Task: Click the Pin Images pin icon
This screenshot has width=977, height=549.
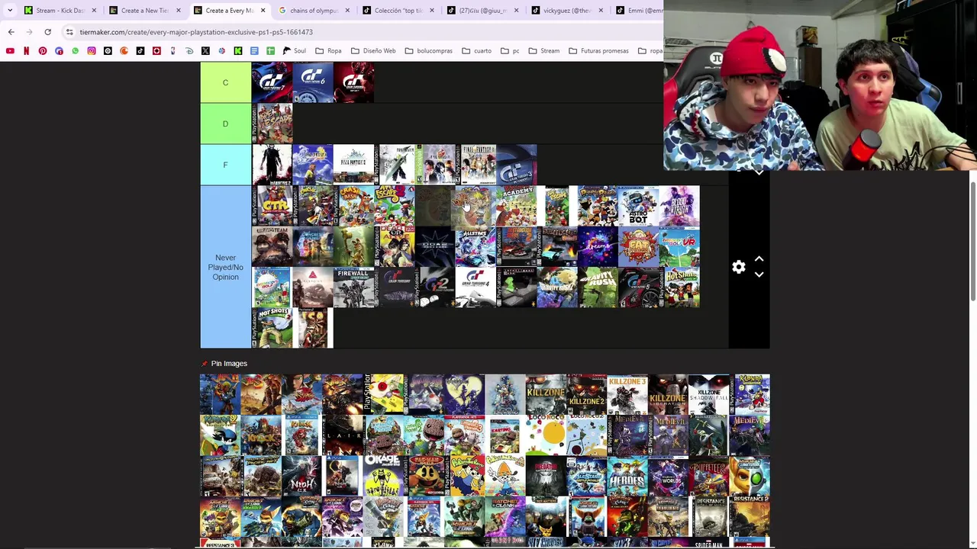Action: [205, 364]
